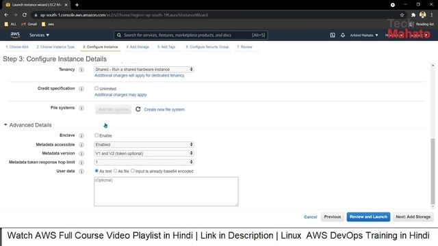Click the AWS logo home icon
The height and width of the screenshot is (246, 438).
pos(15,35)
